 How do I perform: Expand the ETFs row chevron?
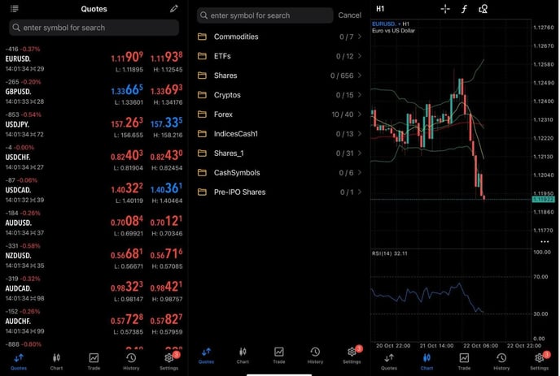359,56
